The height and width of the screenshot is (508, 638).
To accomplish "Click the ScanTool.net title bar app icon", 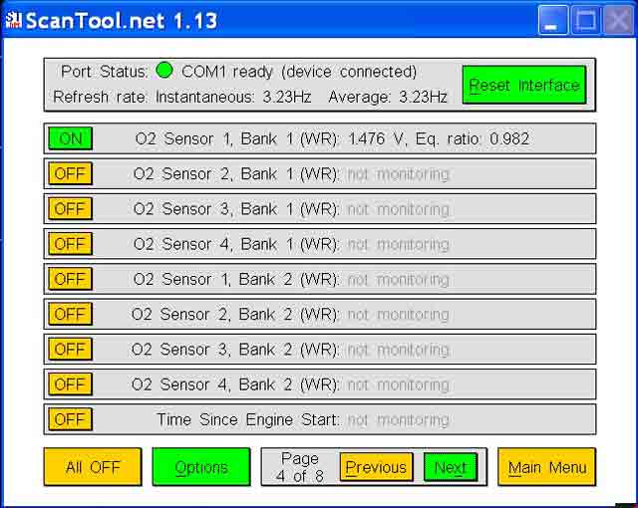I will [x=13, y=19].
